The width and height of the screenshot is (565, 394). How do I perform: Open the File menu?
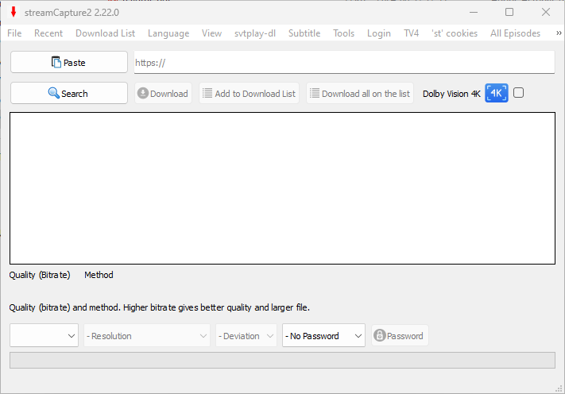pos(14,33)
